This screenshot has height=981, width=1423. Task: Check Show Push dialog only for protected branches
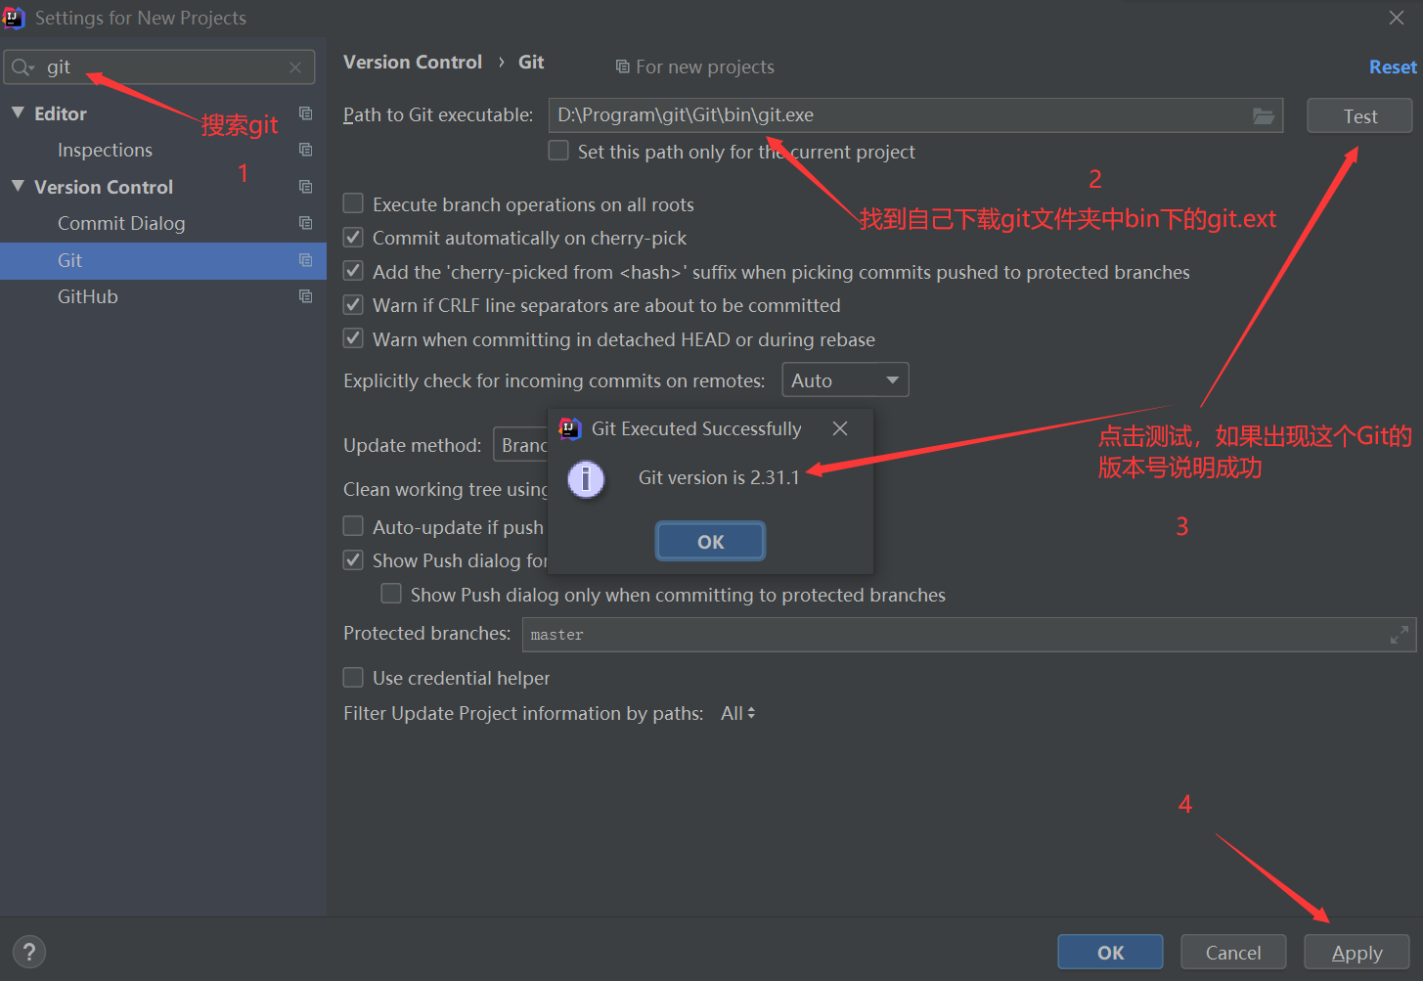pos(391,594)
